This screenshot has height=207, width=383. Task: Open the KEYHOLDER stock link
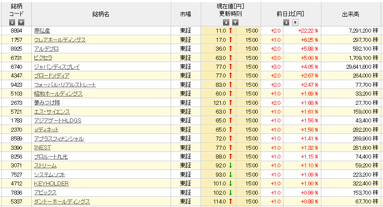(51, 184)
